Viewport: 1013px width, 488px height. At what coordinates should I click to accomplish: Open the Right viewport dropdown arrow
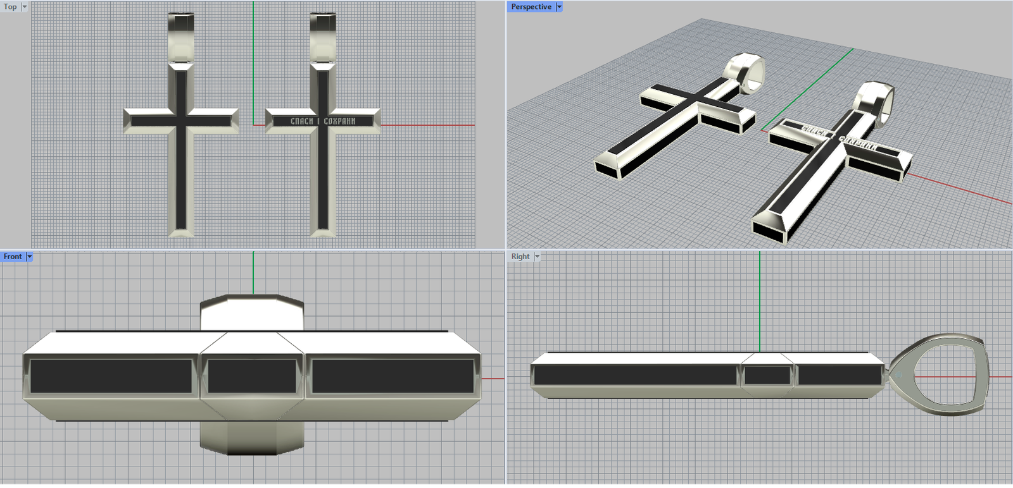pos(537,257)
